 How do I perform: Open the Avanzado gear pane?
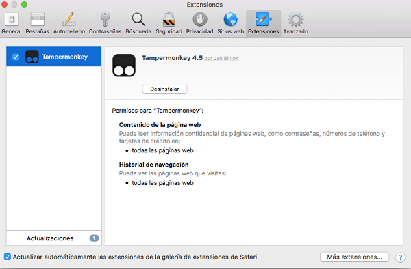(295, 23)
